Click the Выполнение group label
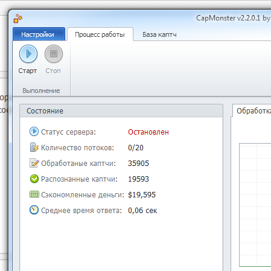The width and height of the screenshot is (271, 271). click(41, 91)
